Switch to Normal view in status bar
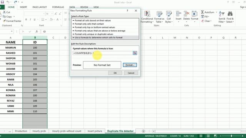The height and width of the screenshot is (138, 246). (201, 136)
